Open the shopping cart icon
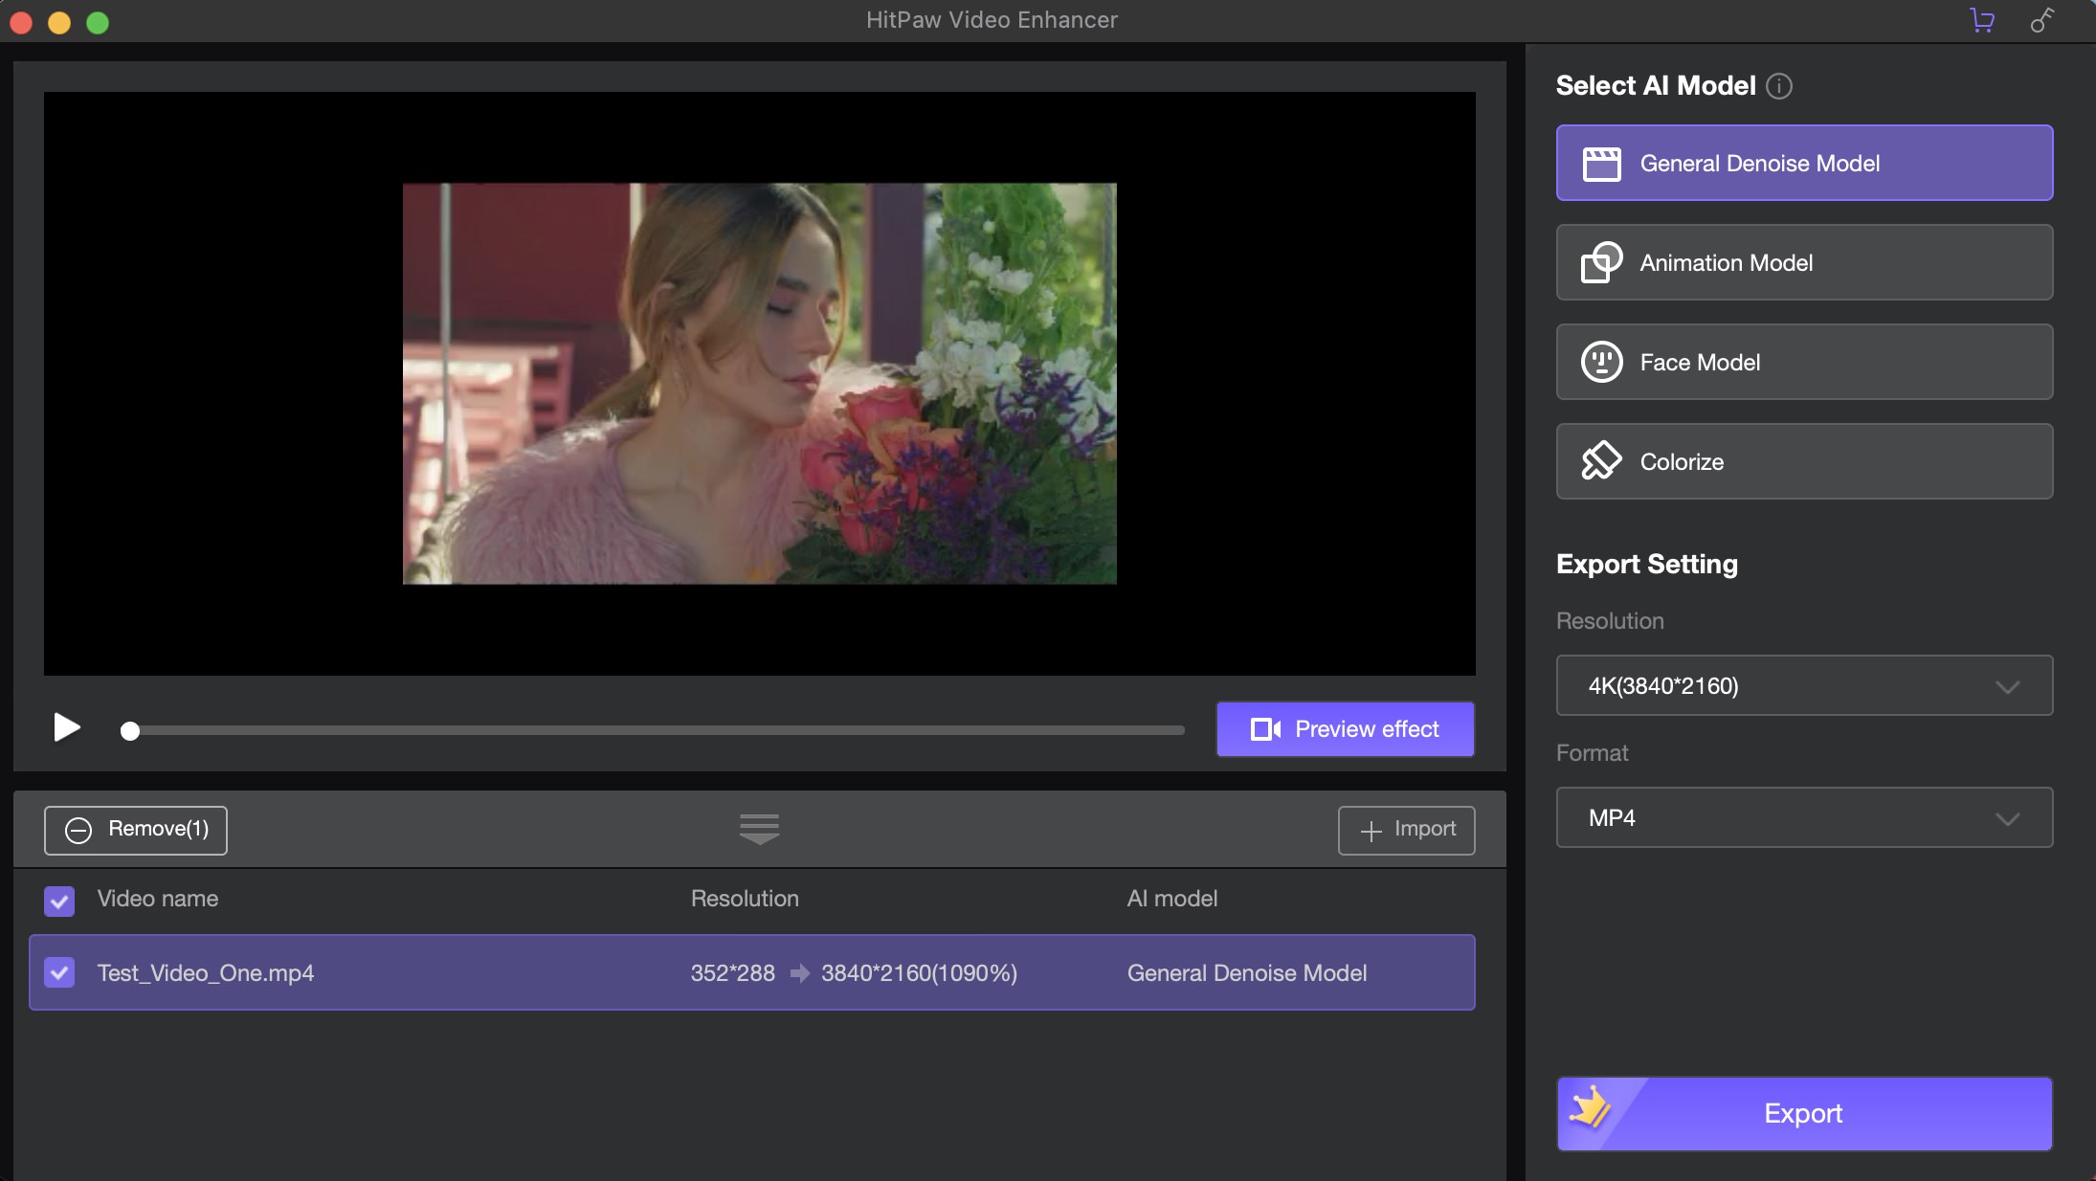The image size is (2096, 1181). coord(1982,20)
